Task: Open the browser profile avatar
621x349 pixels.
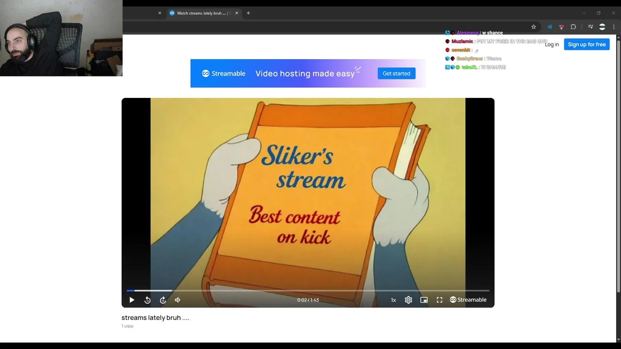Action: pos(602,27)
